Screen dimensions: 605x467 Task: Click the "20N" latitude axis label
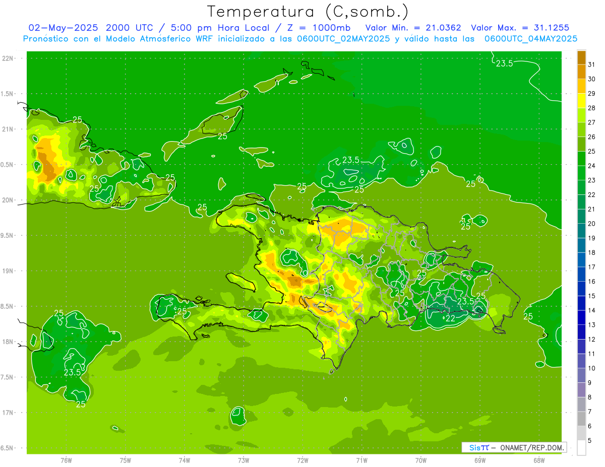(8, 200)
